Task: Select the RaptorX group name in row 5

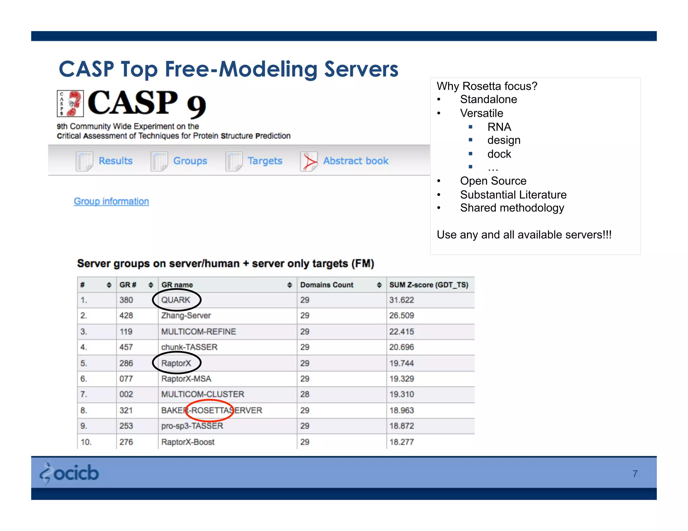Action: pos(176,363)
